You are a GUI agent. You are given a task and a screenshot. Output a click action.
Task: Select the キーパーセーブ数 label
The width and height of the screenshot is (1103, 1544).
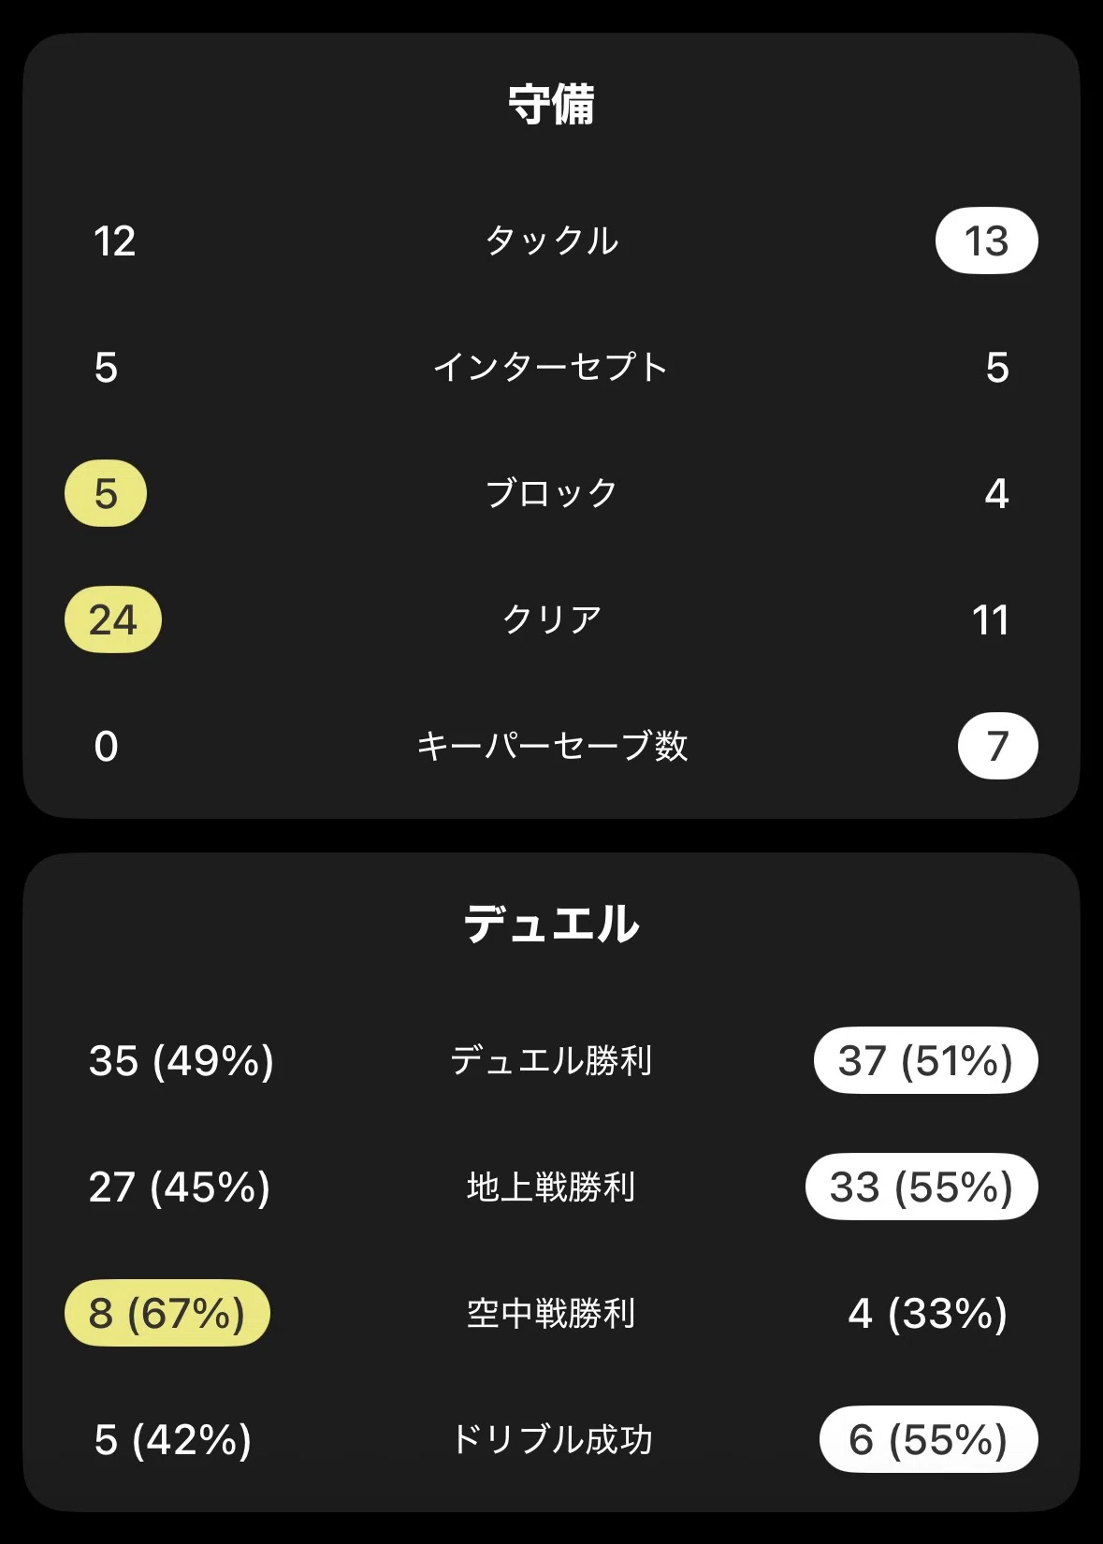coord(552,746)
